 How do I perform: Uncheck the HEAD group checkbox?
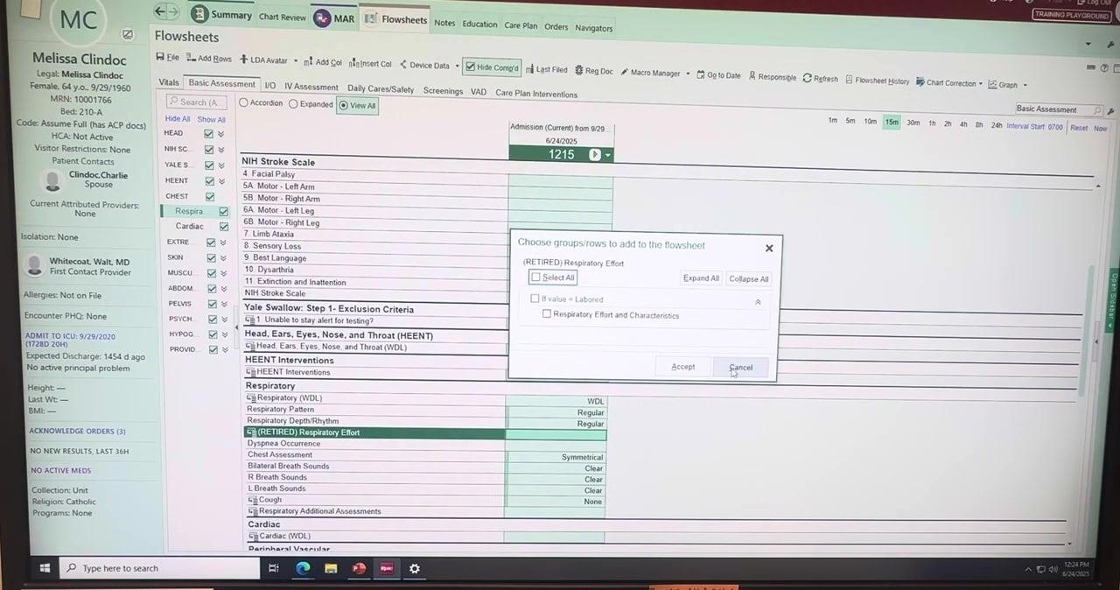[x=209, y=134]
